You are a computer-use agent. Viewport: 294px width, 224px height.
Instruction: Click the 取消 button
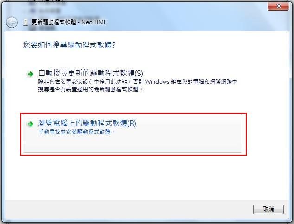pos(268,209)
